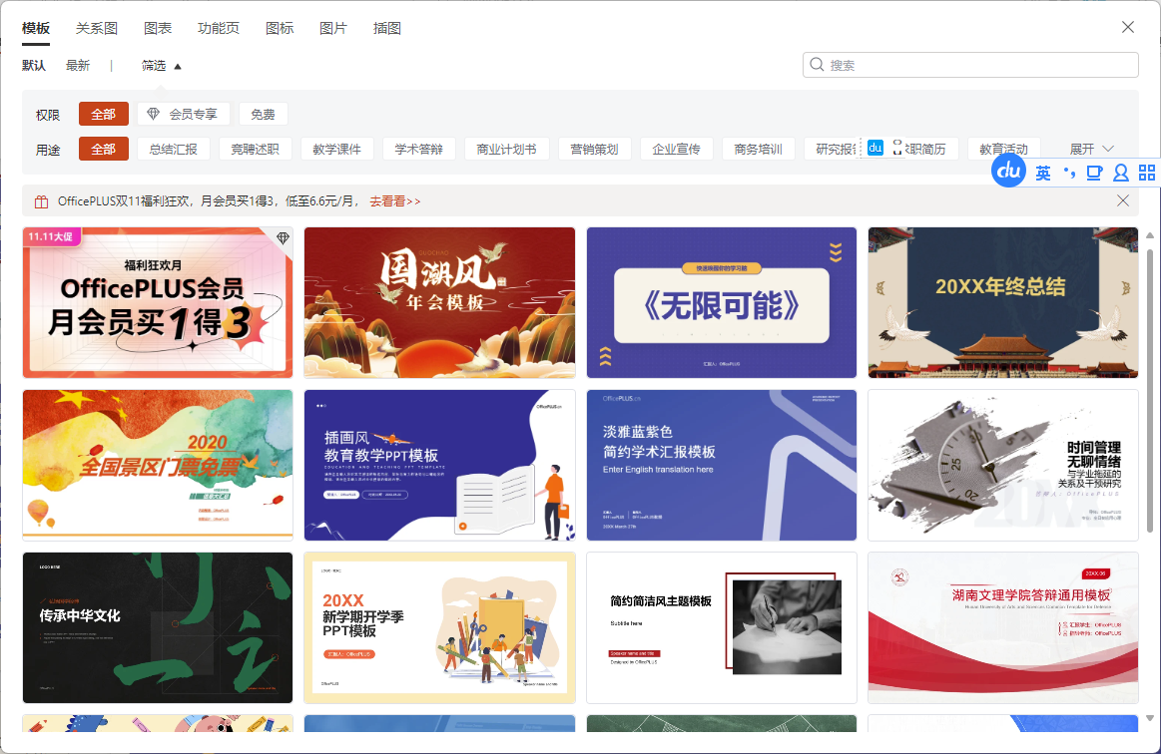Go to the 图片 tab
The height and width of the screenshot is (754, 1161).
[333, 28]
